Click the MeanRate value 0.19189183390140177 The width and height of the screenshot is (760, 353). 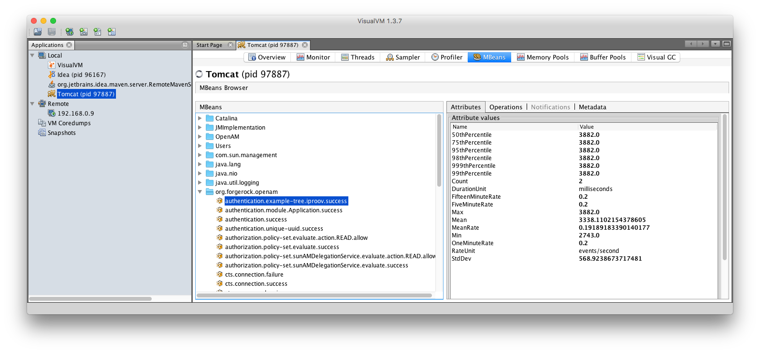[x=614, y=227]
